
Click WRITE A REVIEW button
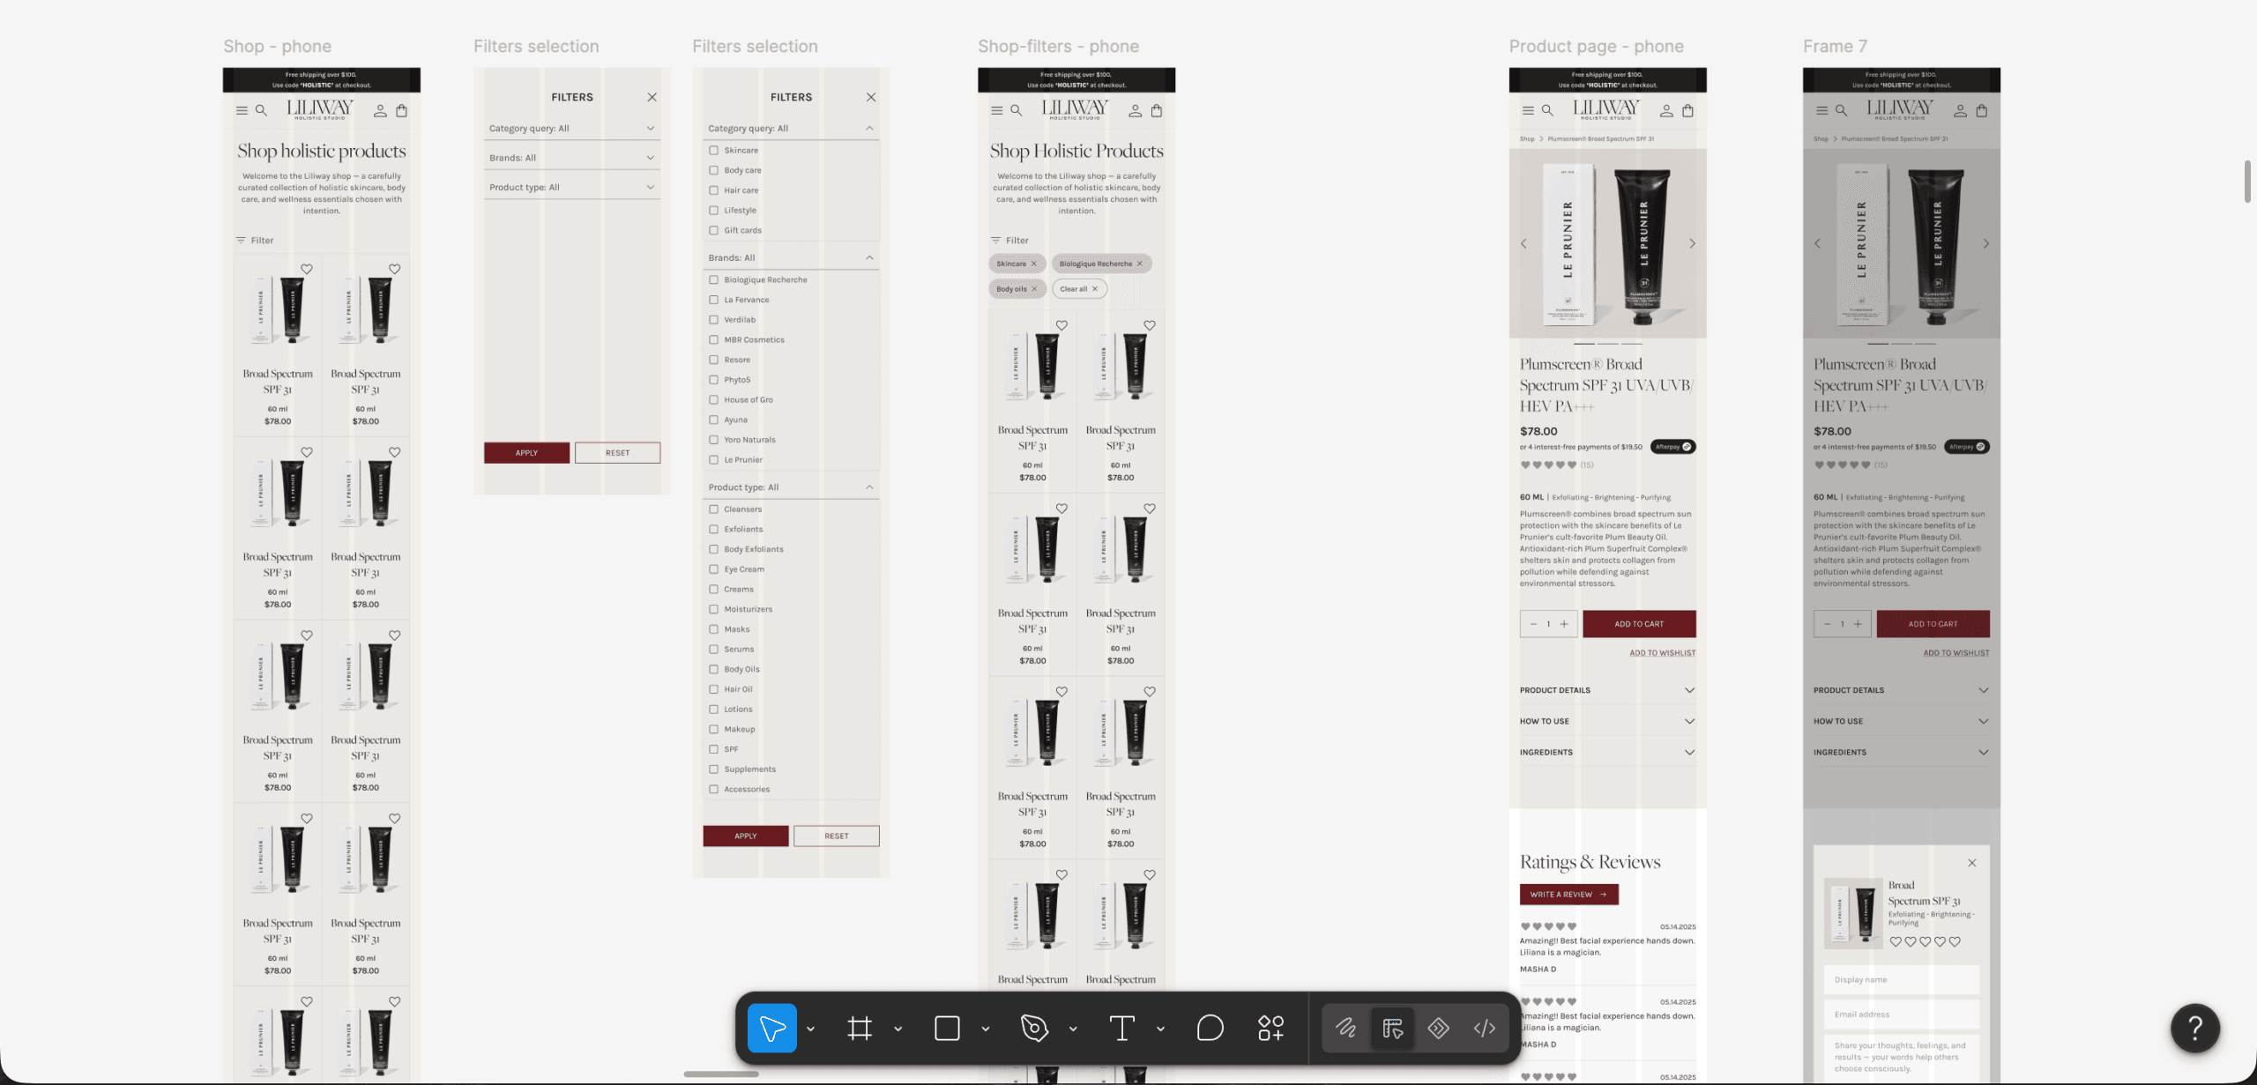(x=1568, y=895)
